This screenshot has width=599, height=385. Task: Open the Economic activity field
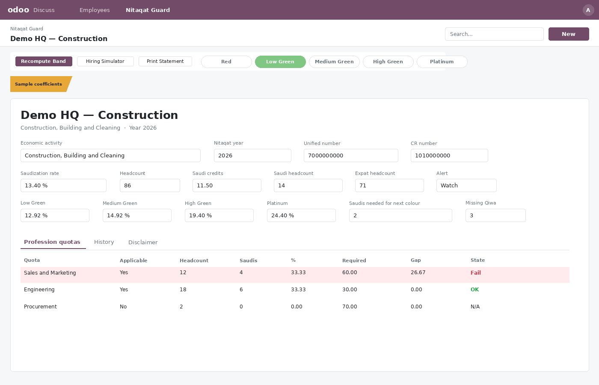pos(110,155)
